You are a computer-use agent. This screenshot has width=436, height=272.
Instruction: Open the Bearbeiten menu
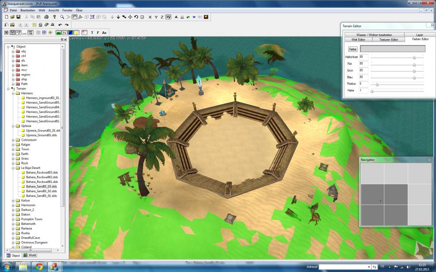[x=28, y=10]
